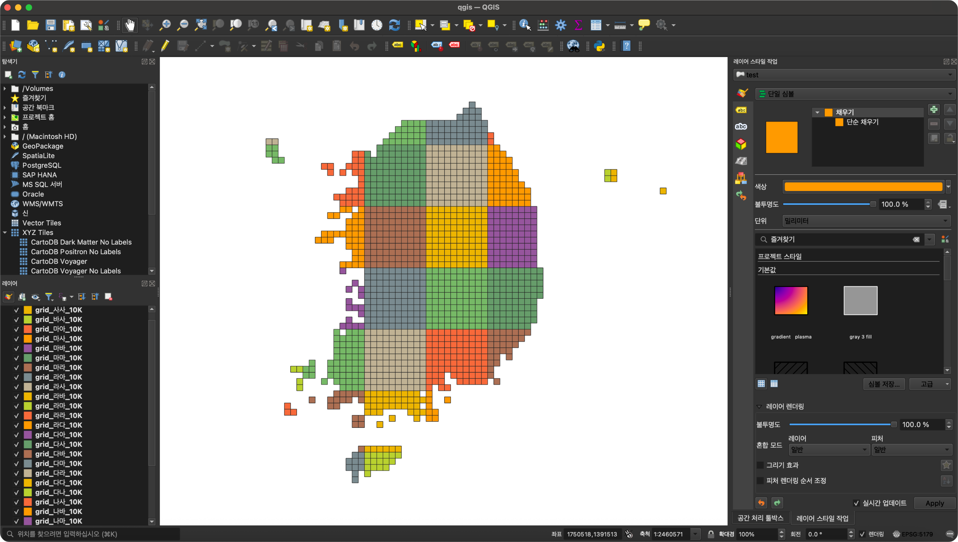Click the Temporal Controller clock icon
Viewport: 958px width, 542px height.
click(377, 25)
